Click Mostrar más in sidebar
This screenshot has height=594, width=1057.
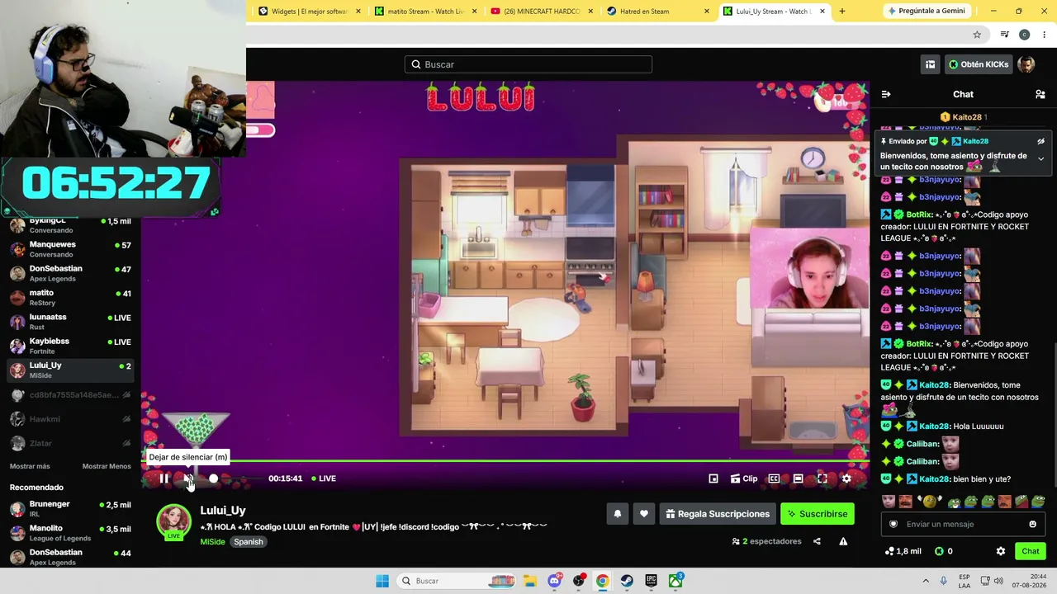30,466
